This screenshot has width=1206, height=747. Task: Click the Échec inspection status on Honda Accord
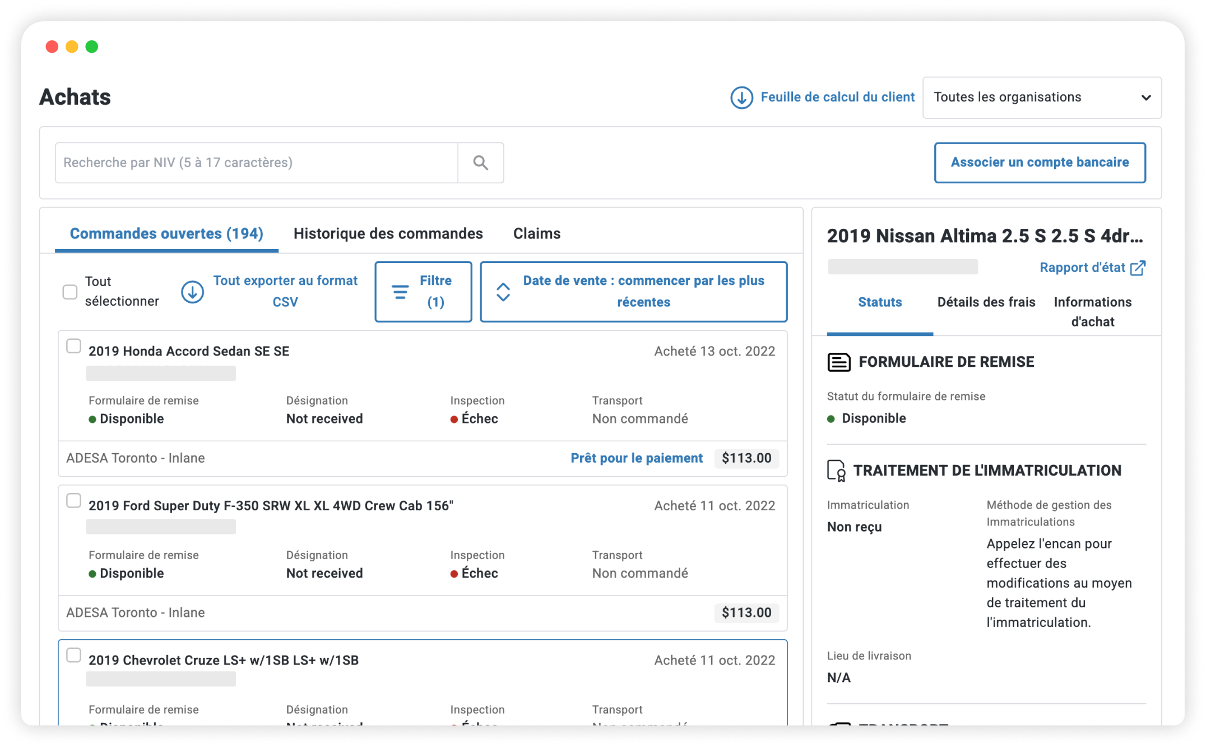[x=474, y=419]
